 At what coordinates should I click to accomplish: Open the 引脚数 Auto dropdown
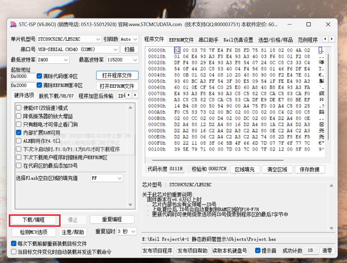click(129, 39)
